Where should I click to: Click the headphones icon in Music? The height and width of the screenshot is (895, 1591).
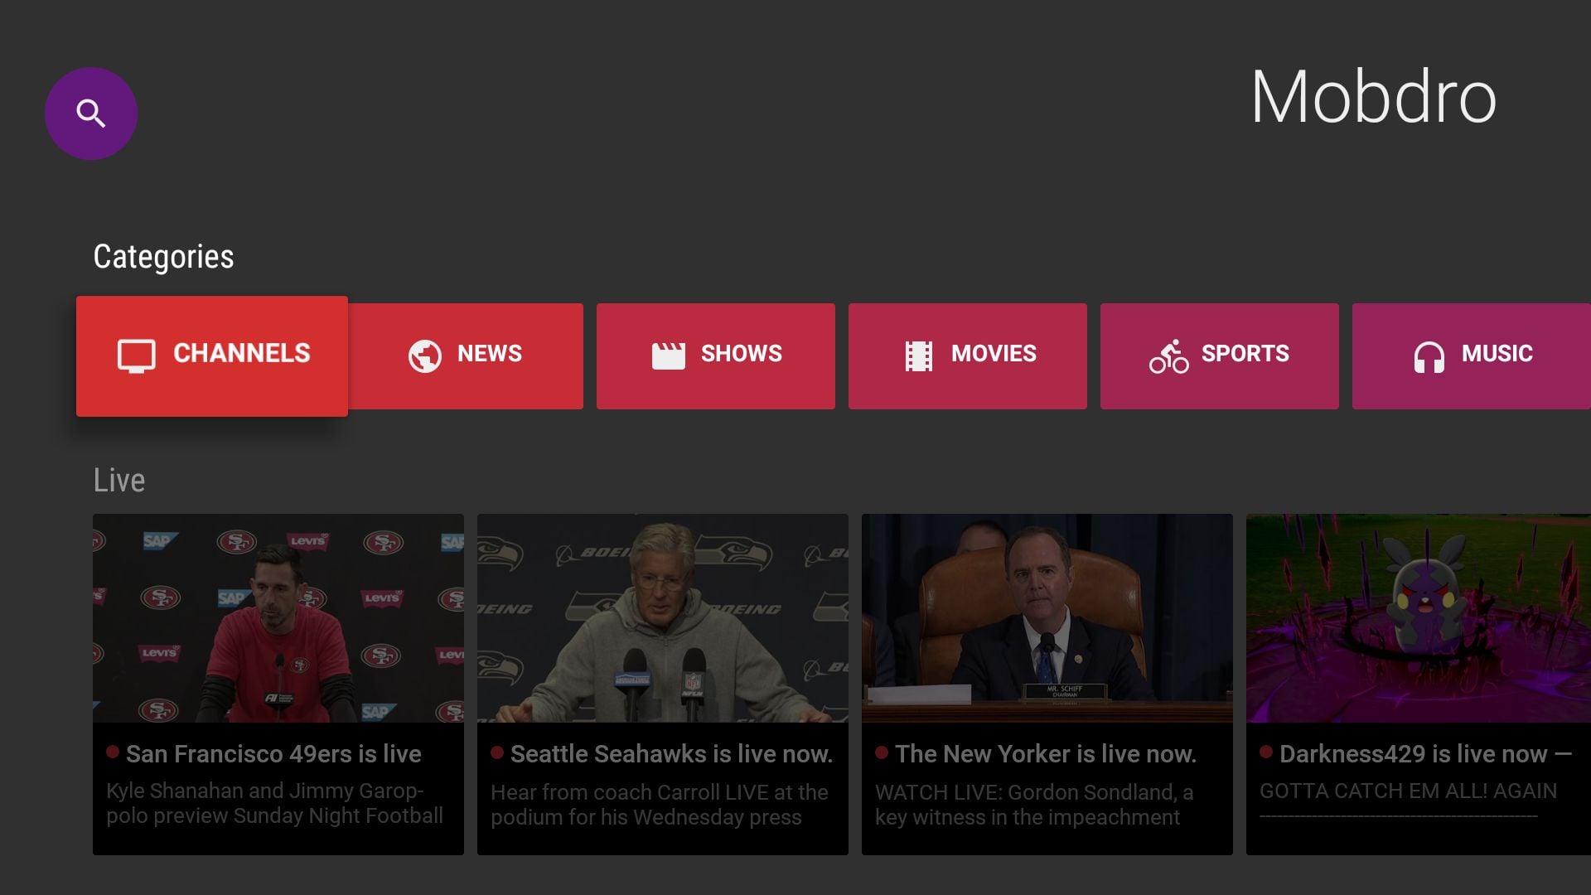[x=1429, y=356]
